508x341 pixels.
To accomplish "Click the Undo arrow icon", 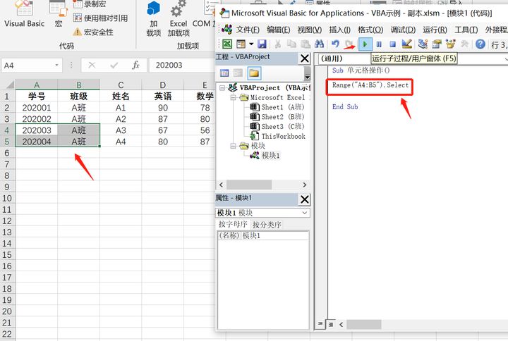I will (x=335, y=44).
